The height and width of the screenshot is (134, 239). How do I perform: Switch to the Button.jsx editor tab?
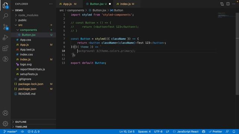coord(98,4)
